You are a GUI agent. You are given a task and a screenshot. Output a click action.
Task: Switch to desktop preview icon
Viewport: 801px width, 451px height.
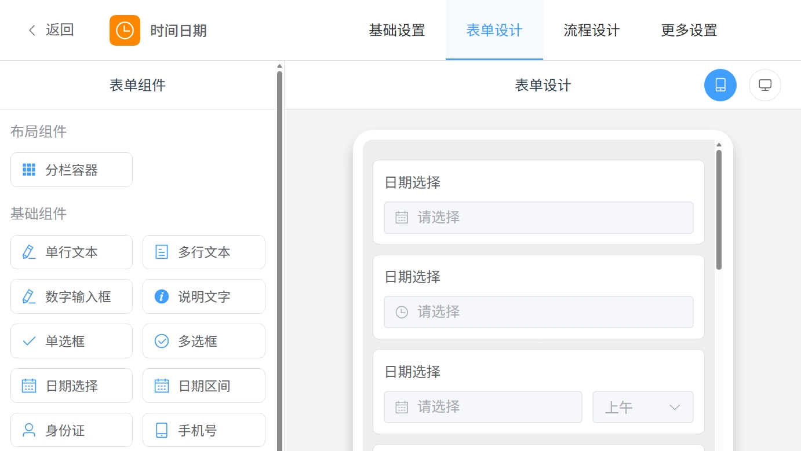765,85
